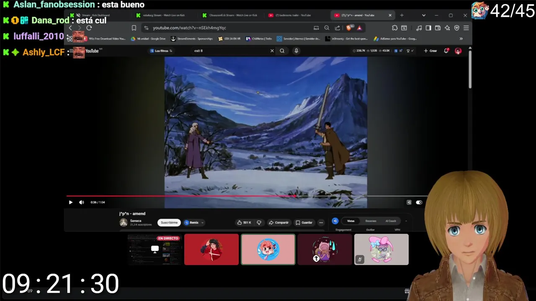Open Leo AI sparkle icon
Image resolution: width=536 pixels, height=301 pixels.
(x=447, y=28)
